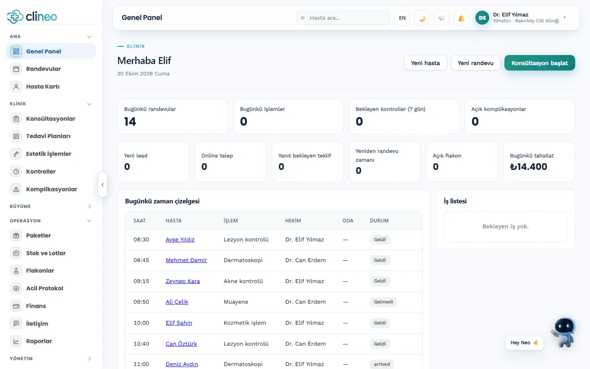
Task: Open Acil Protokol shield icon
Action: click(x=16, y=288)
